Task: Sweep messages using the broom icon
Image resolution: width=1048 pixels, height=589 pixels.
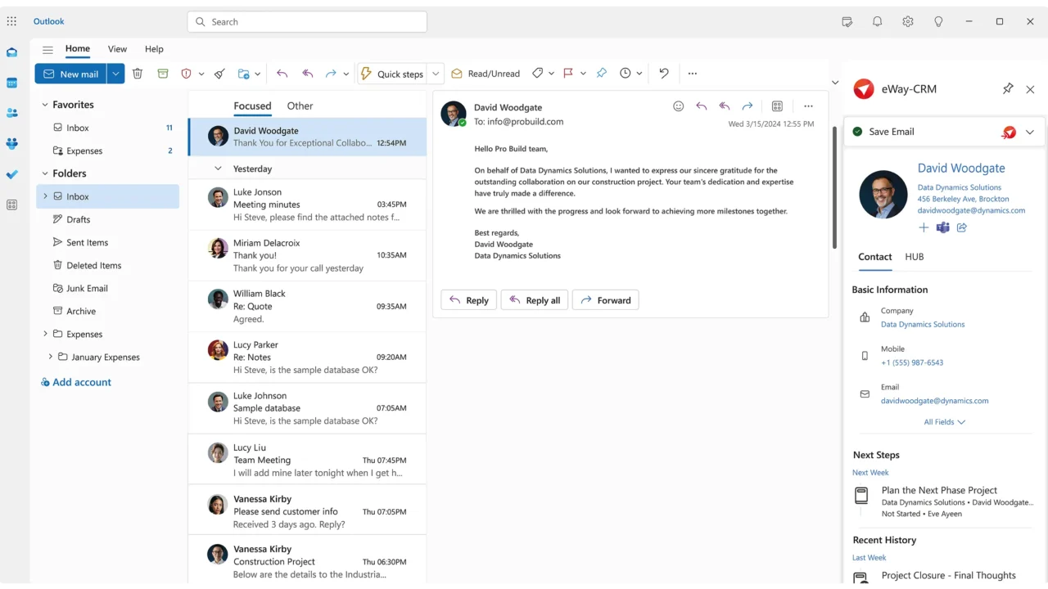Action: click(x=219, y=74)
